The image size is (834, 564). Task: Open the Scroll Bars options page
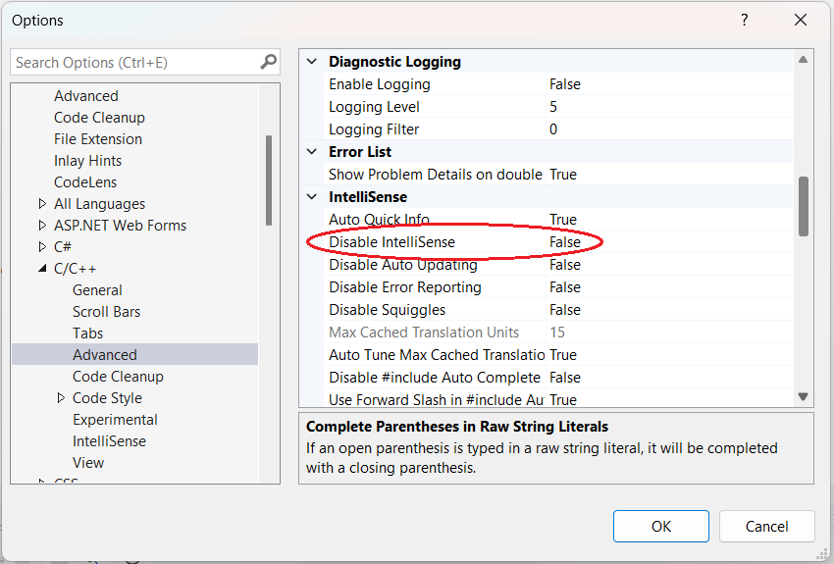(x=106, y=312)
